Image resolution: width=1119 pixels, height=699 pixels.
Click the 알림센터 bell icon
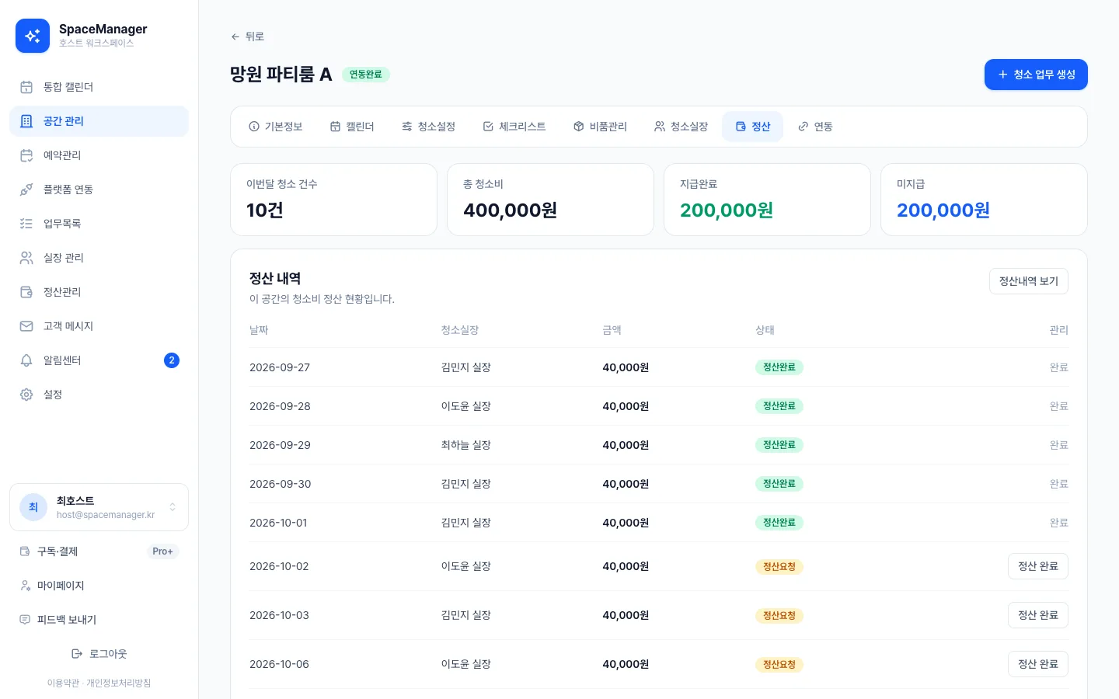(x=26, y=360)
